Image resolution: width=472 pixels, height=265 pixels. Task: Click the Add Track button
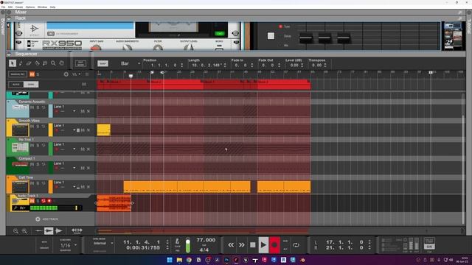tap(46, 219)
